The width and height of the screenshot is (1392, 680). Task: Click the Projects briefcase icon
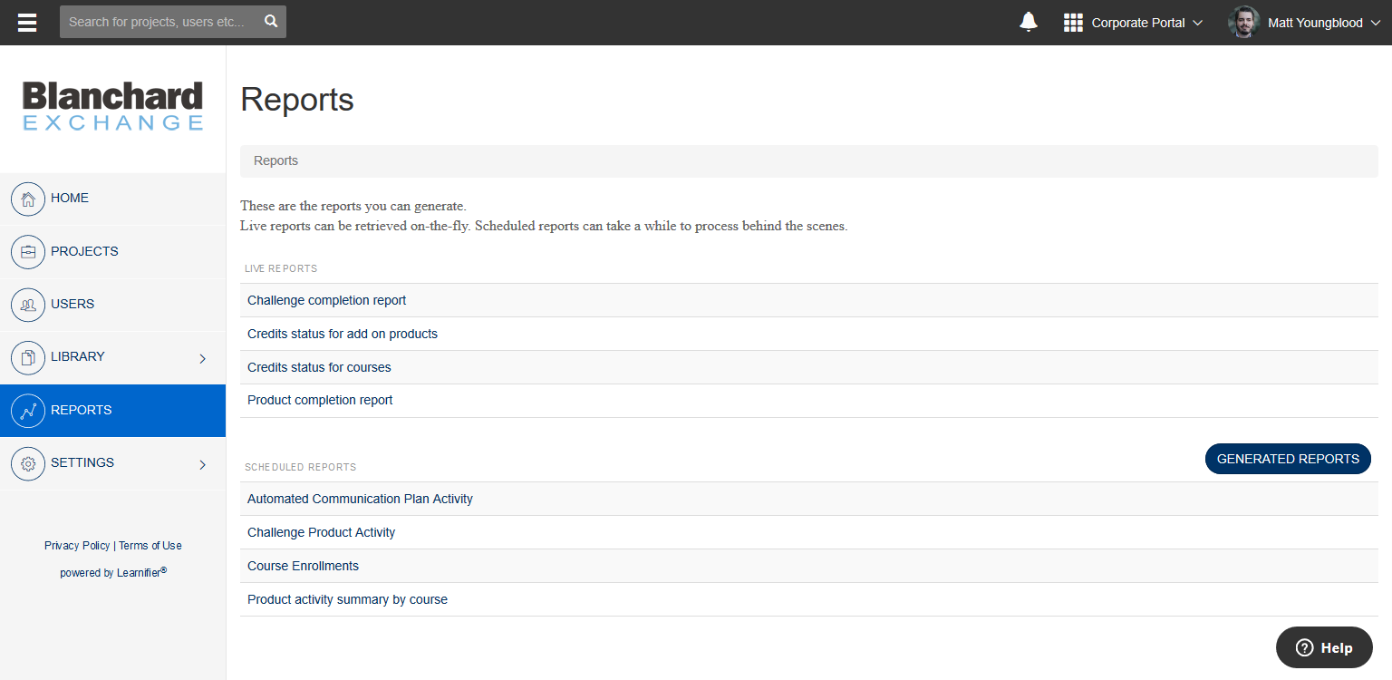point(28,252)
